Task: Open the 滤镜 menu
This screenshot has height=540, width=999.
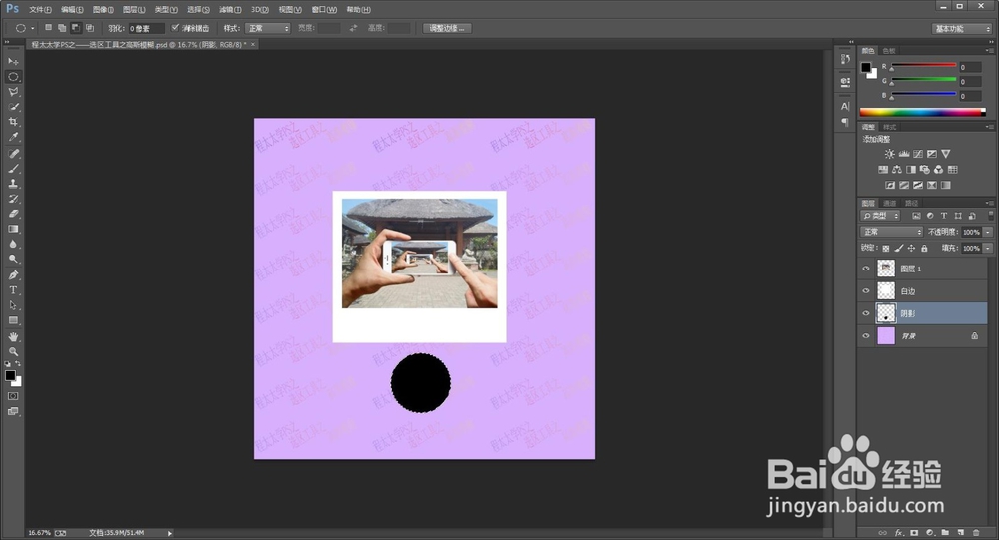Action: [230, 10]
